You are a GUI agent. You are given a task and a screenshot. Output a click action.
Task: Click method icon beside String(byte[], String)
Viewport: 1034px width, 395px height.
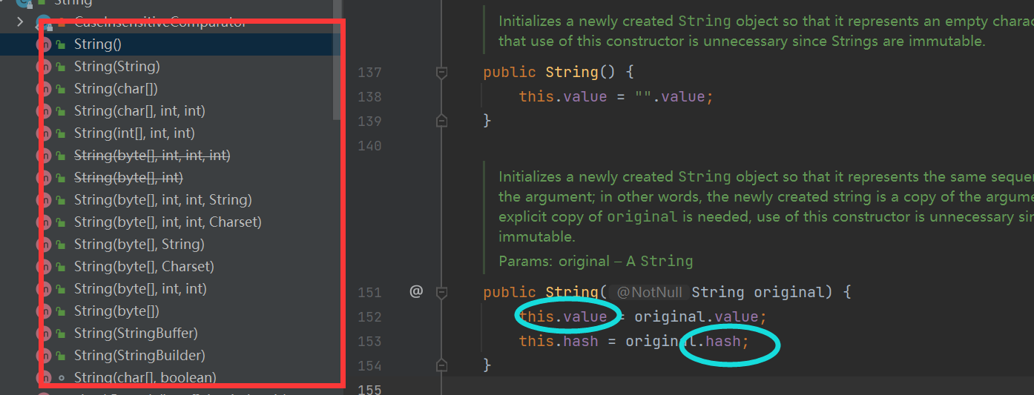click(43, 245)
